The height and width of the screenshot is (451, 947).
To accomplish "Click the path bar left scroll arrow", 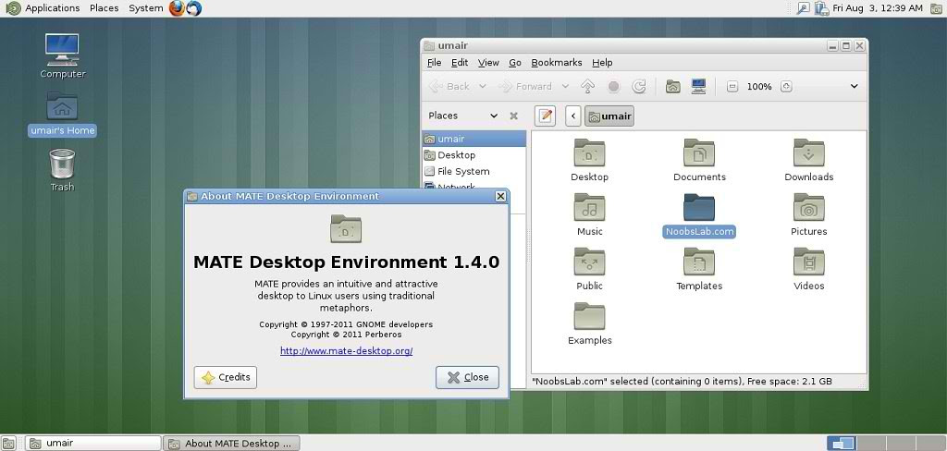I will 573,116.
